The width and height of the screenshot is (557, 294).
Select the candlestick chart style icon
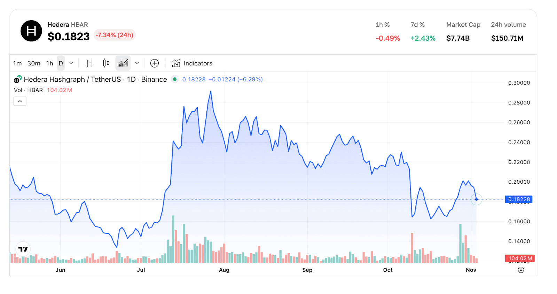(106, 63)
